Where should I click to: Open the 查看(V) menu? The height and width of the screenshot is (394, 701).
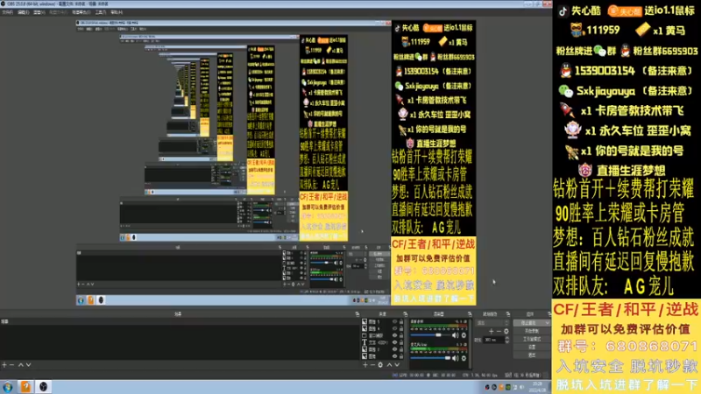[39, 12]
